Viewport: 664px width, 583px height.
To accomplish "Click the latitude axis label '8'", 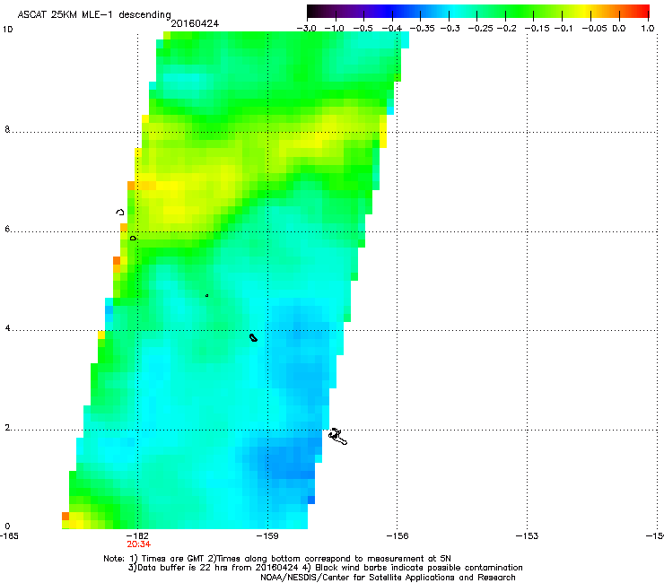I will [x=7, y=129].
